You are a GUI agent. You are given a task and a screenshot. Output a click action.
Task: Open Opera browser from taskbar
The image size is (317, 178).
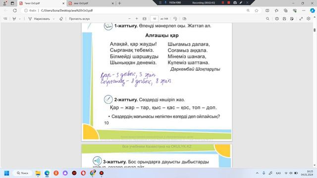coord(83,173)
